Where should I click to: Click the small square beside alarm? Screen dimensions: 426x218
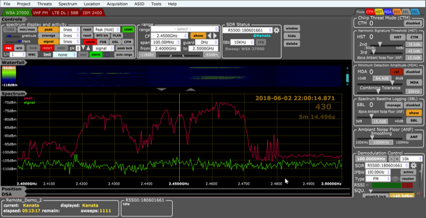pyautogui.click(x=108, y=54)
